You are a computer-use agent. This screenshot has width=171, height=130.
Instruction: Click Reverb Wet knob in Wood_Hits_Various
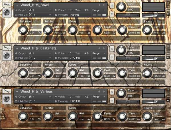tap(147, 116)
